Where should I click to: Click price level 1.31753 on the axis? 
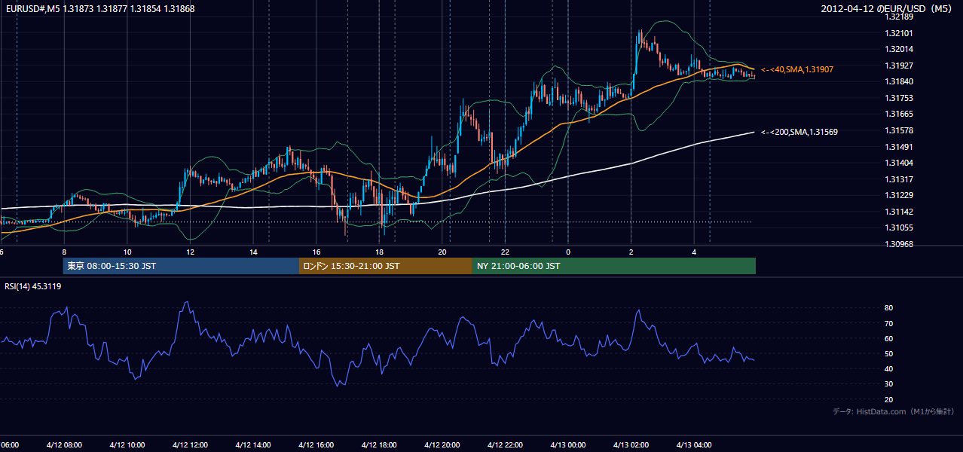899,98
